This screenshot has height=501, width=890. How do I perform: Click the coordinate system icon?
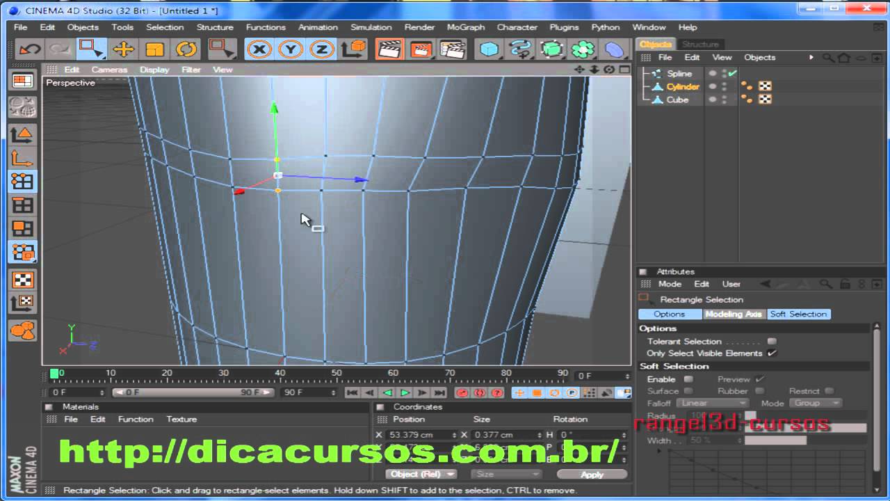[x=354, y=49]
